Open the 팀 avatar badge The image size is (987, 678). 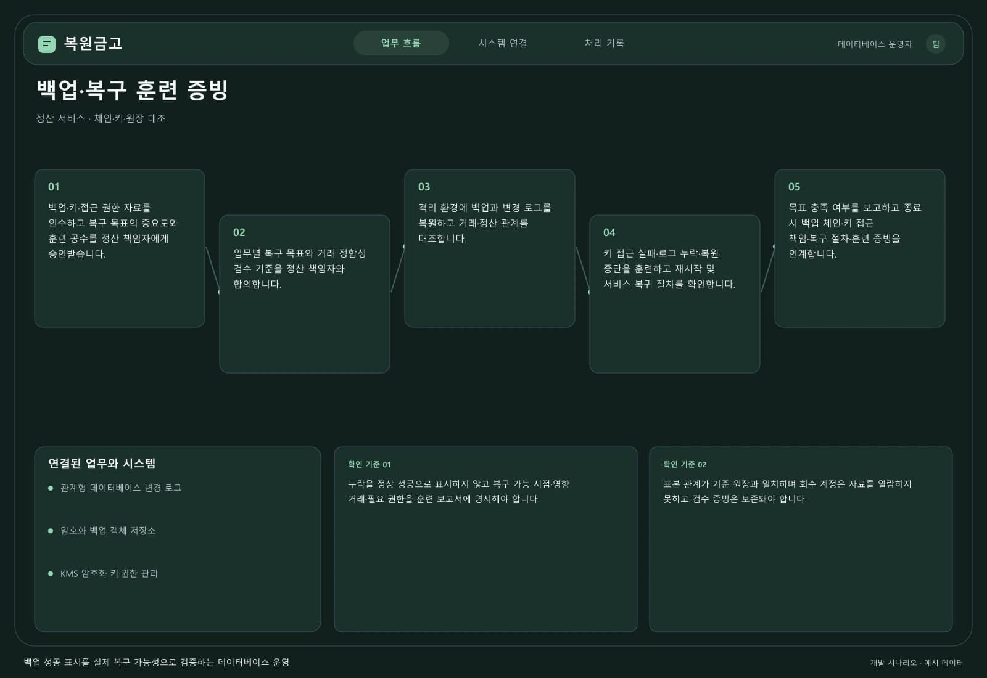click(935, 44)
